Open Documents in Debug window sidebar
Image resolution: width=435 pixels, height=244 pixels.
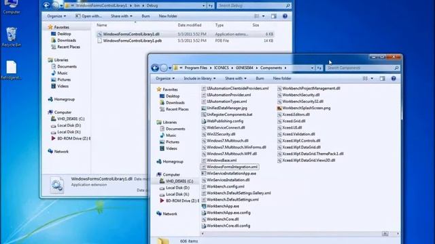click(64, 66)
